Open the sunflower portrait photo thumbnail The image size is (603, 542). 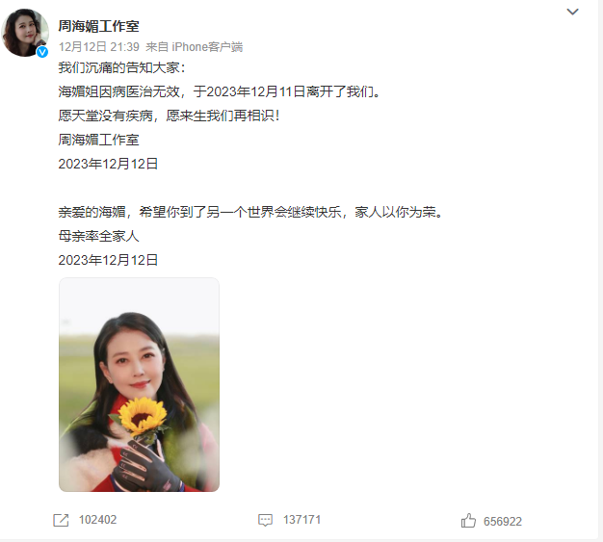(x=140, y=385)
